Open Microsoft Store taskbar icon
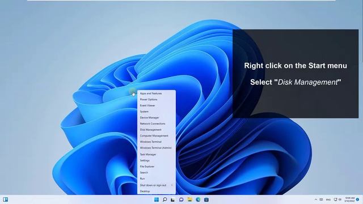Viewport: 363px width, 204px height. pyautogui.click(x=206, y=199)
